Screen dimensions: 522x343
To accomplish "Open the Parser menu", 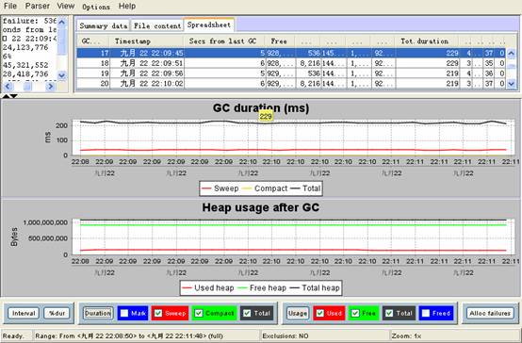I will tap(38, 6).
